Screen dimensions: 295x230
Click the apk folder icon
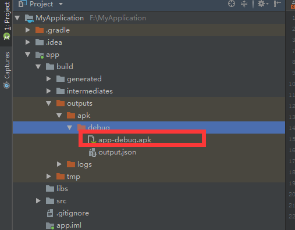[x=71, y=116]
